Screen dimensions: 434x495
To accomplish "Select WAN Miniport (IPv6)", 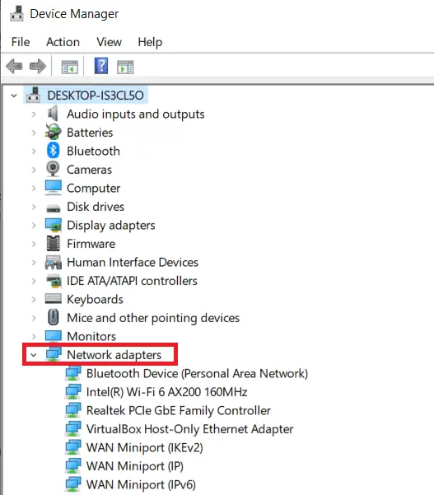I will (141, 484).
